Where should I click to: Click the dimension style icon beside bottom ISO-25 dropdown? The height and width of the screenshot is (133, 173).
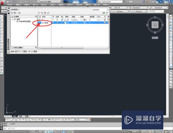(89, 120)
